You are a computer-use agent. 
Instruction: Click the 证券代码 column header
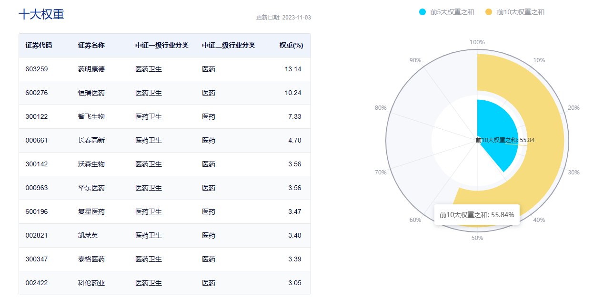click(39, 46)
